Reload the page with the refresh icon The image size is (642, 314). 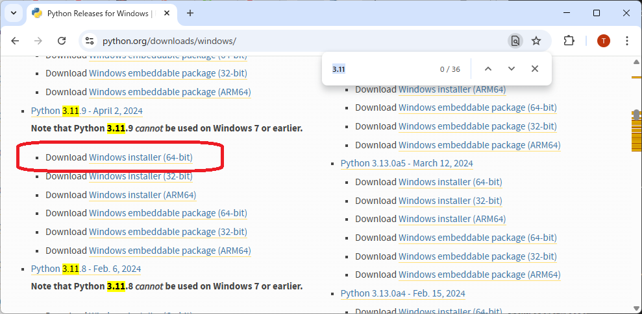pyautogui.click(x=62, y=41)
